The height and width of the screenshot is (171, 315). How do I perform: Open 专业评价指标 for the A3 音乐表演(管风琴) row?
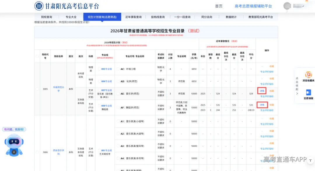[267, 149]
